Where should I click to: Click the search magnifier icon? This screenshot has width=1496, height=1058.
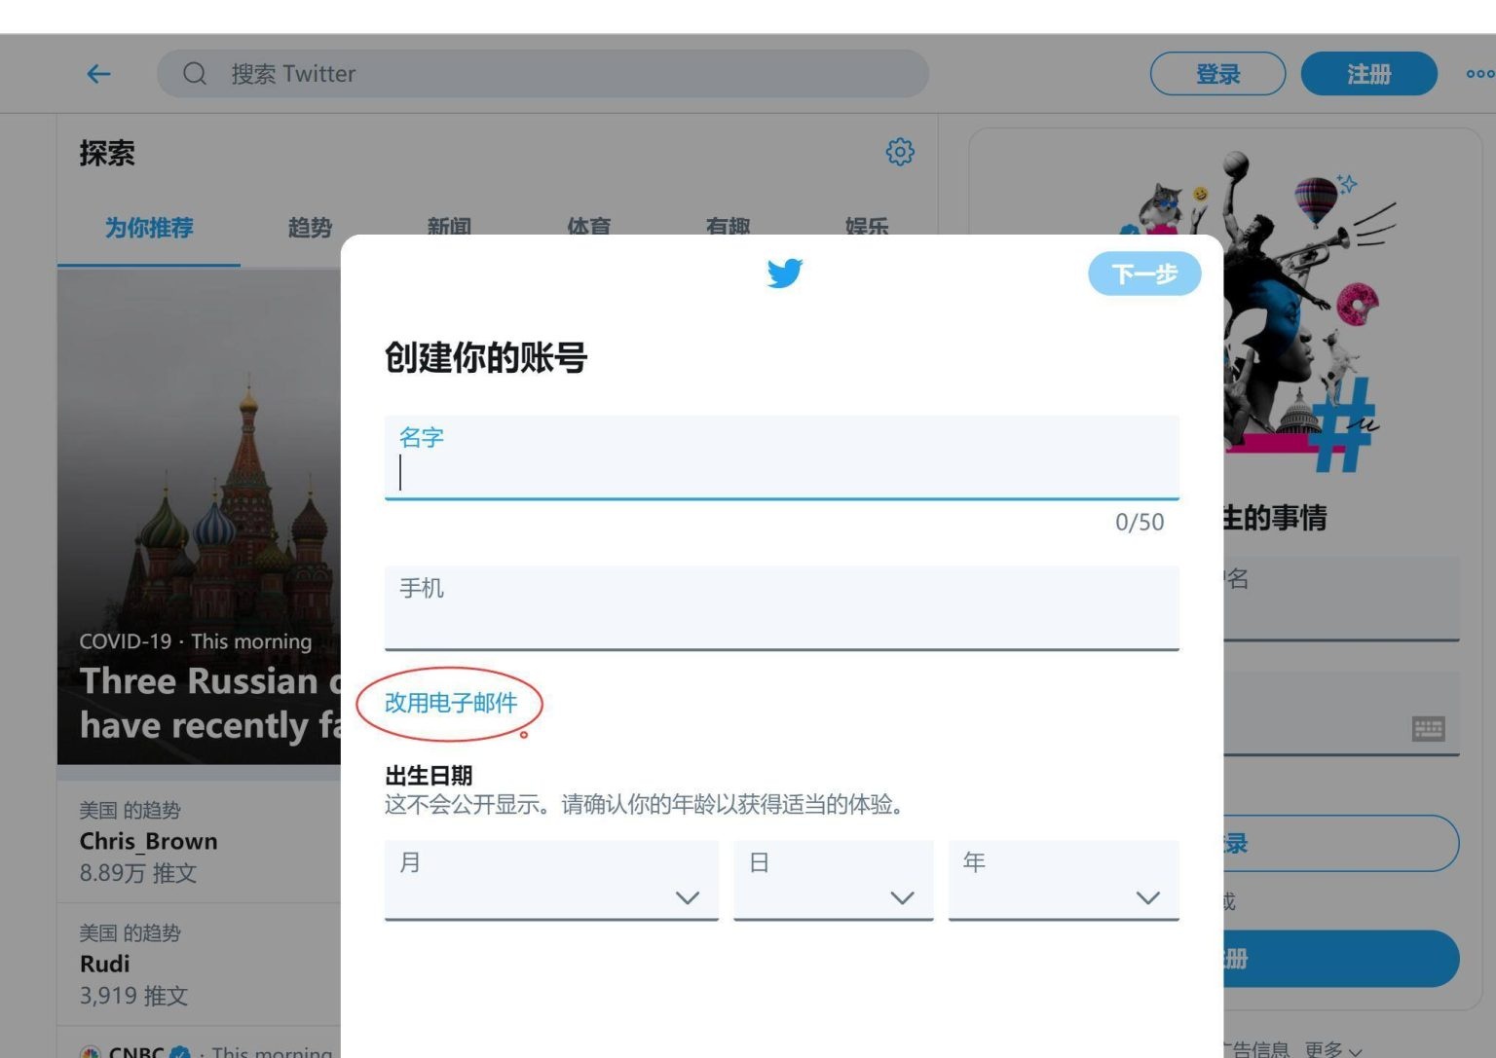pos(194,73)
